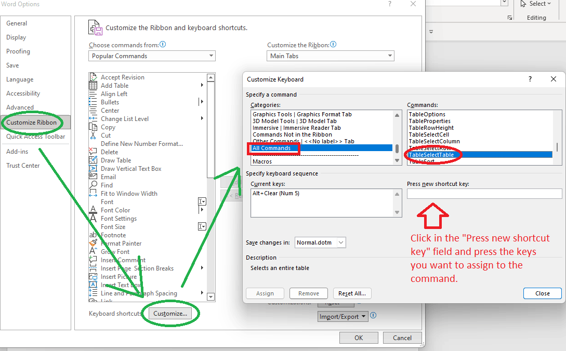Click Close in Customize Keyboard dialog
The image size is (566, 351).
(x=543, y=293)
